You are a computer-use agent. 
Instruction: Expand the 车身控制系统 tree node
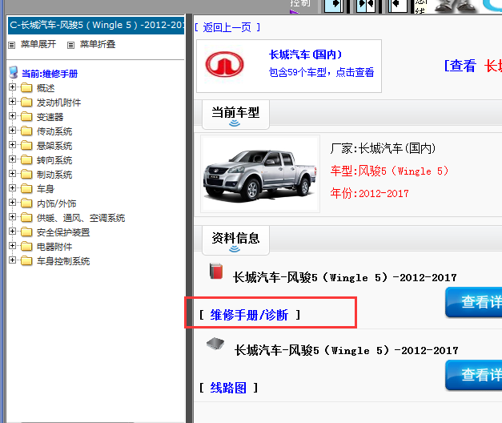click(x=12, y=260)
